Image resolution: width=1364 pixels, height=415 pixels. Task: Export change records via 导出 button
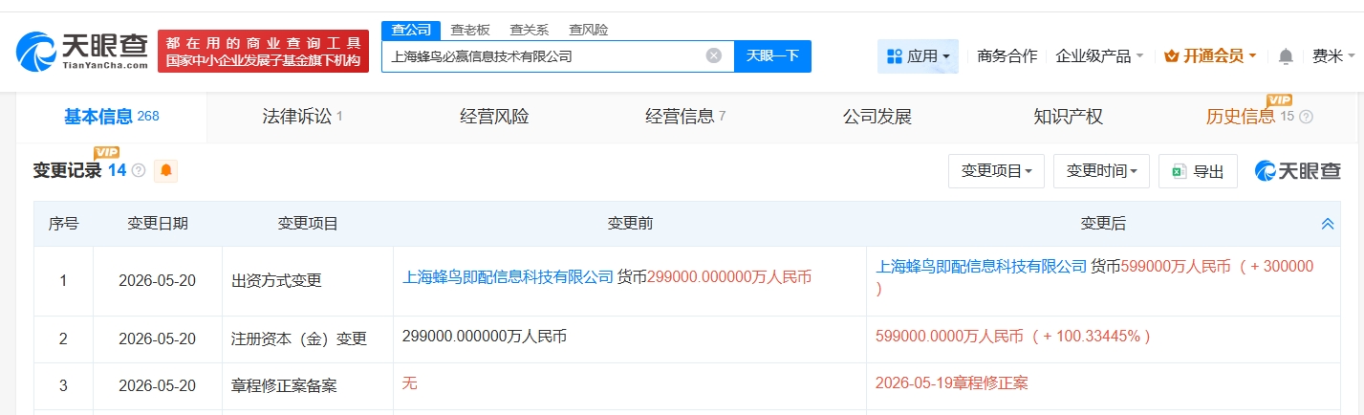[x=1198, y=171]
